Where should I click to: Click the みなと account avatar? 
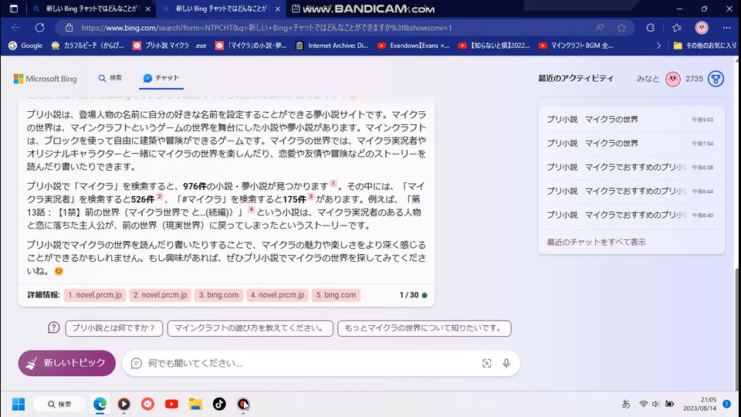[673, 79]
